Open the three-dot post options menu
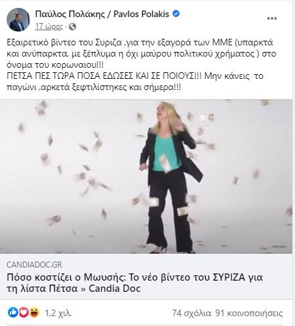This screenshot has height=326, width=295. tap(272, 18)
